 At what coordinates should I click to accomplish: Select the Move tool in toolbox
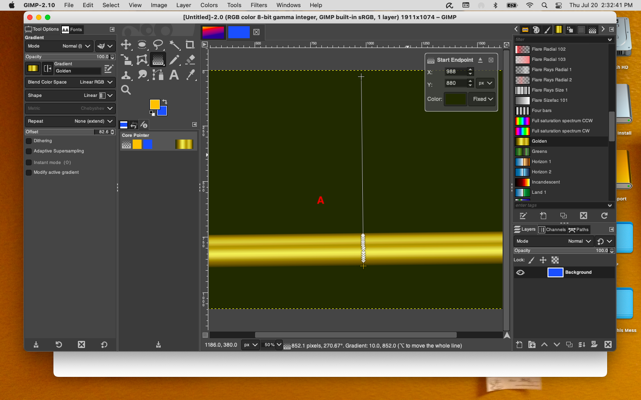tap(126, 45)
